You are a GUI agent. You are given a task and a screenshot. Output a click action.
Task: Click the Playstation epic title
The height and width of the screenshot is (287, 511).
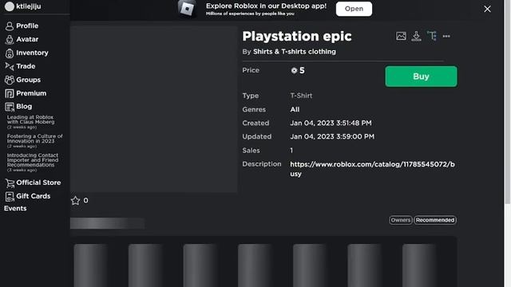pos(297,36)
